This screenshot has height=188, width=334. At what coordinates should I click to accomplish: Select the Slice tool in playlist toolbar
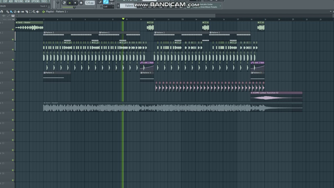pyautogui.click(x=26, y=12)
